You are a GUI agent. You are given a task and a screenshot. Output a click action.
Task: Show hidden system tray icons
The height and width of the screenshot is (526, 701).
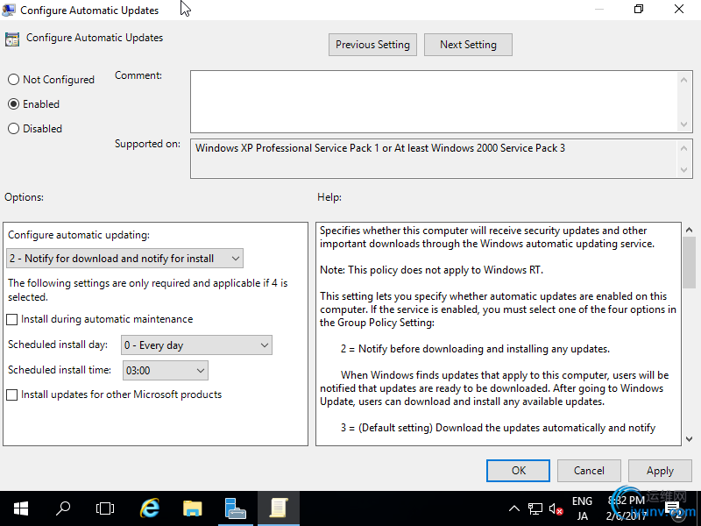(x=514, y=508)
